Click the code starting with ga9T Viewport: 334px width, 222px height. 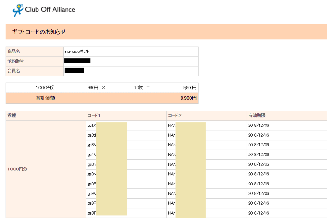click(92, 213)
